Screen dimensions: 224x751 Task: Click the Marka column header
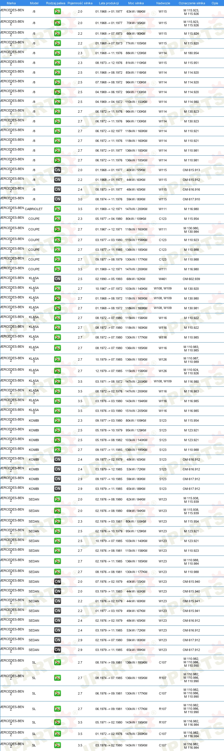coord(11,3)
